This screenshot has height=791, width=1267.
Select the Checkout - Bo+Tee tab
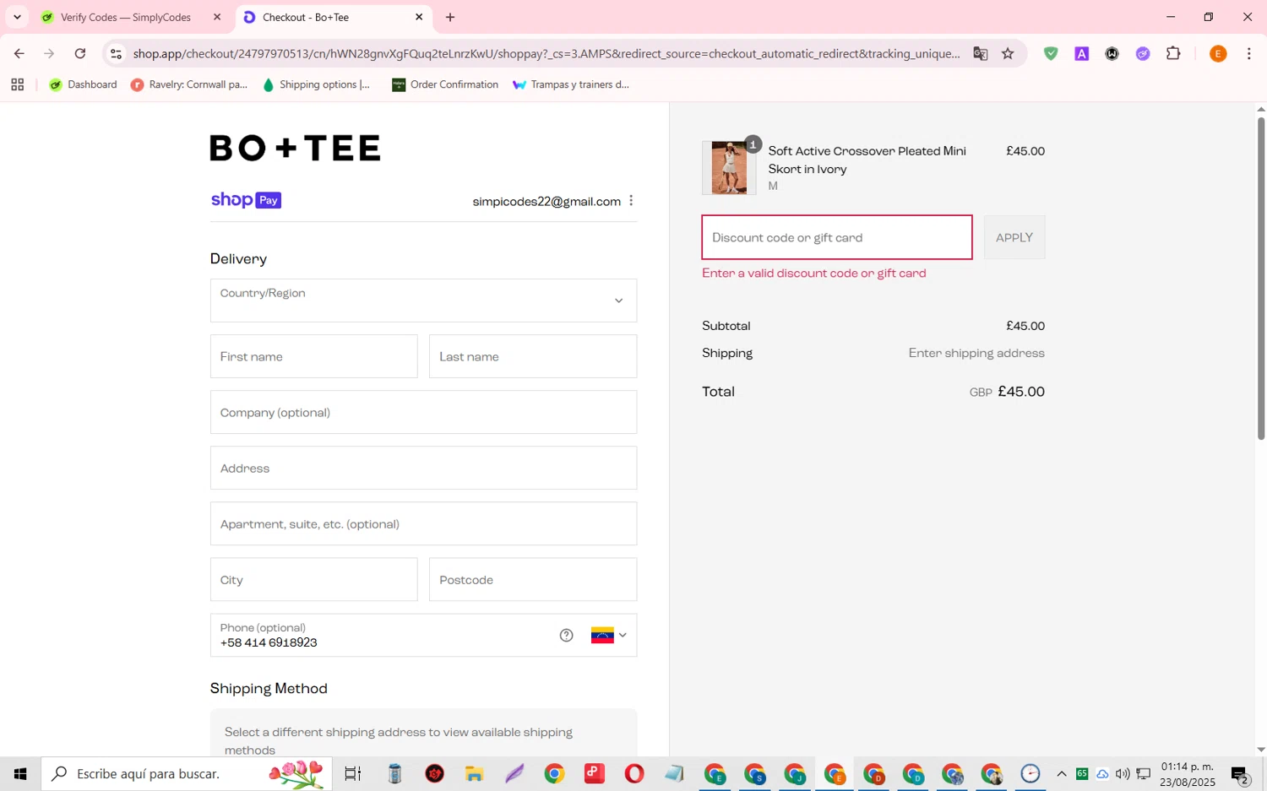[x=333, y=17]
